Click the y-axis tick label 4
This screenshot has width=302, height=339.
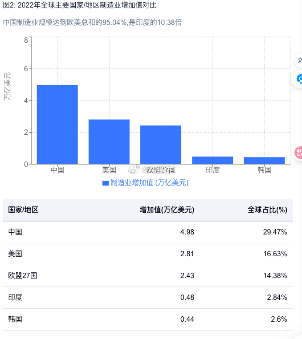(26, 101)
